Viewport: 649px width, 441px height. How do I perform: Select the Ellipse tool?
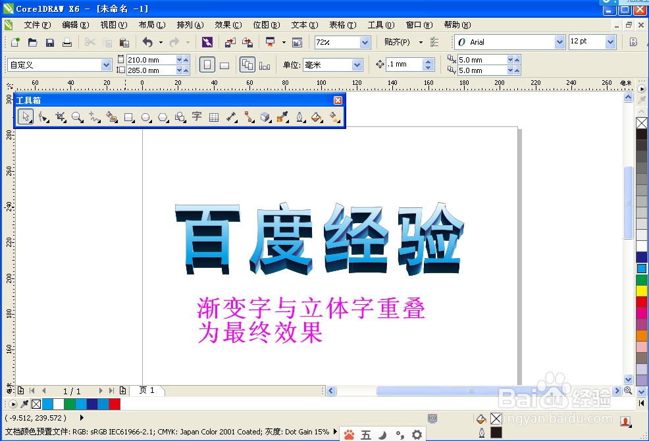tap(146, 117)
